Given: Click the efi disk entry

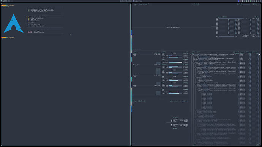Looking at the screenshot, I should [163, 89].
